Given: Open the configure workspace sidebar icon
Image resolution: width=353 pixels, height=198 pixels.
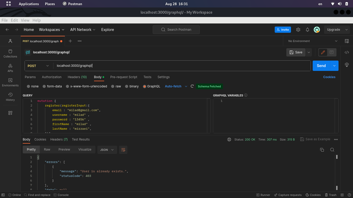Looking at the screenshot, I should pos(10,113).
